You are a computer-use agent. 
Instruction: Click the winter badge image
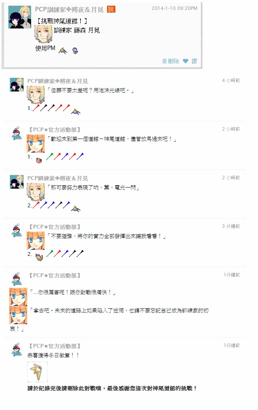(38, 372)
